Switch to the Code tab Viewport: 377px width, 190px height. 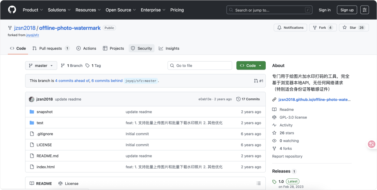pos(18,48)
